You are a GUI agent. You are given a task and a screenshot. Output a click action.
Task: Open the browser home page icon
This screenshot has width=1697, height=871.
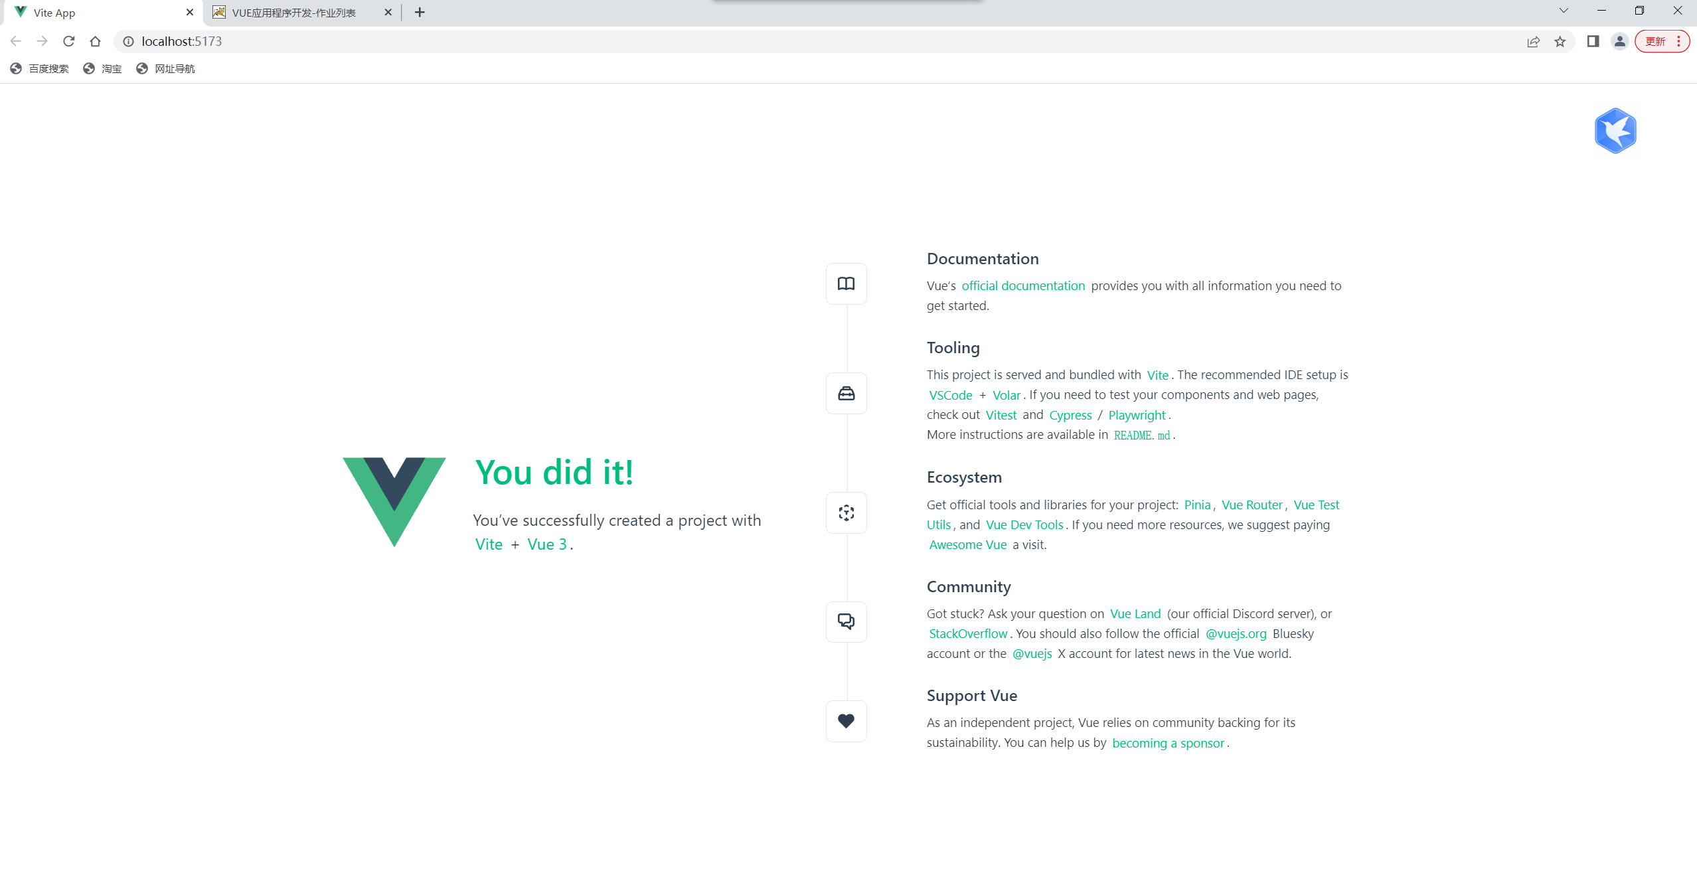tap(96, 41)
